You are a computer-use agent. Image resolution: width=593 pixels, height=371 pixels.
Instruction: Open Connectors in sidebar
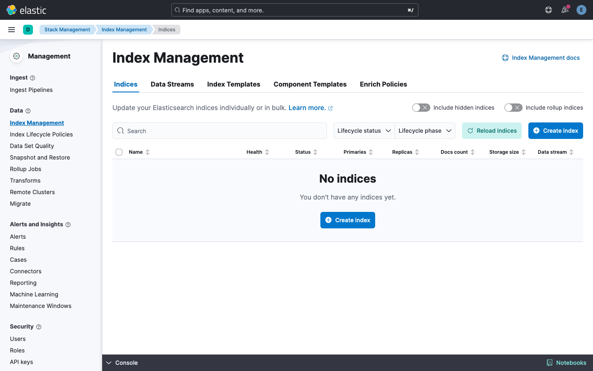(x=26, y=271)
